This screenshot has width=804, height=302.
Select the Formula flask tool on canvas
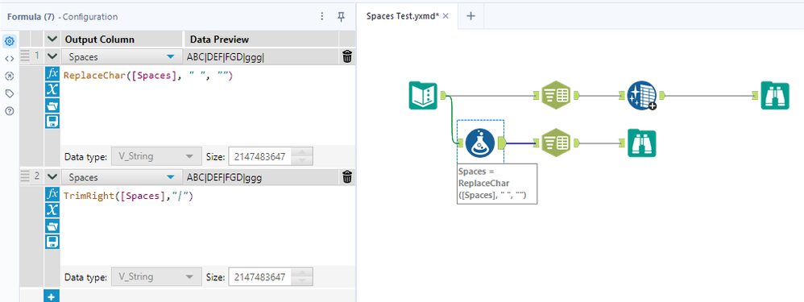coord(480,143)
